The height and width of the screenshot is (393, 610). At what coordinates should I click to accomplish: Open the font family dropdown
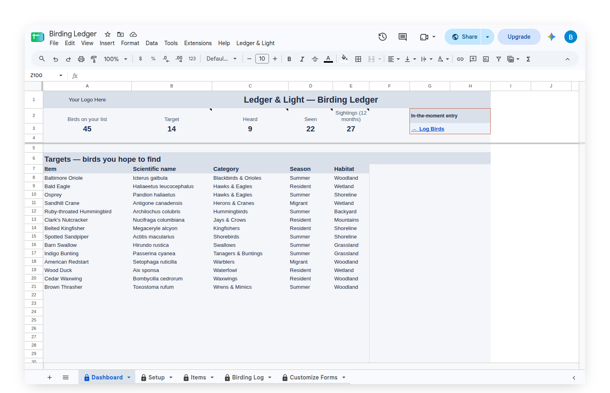pyautogui.click(x=221, y=59)
